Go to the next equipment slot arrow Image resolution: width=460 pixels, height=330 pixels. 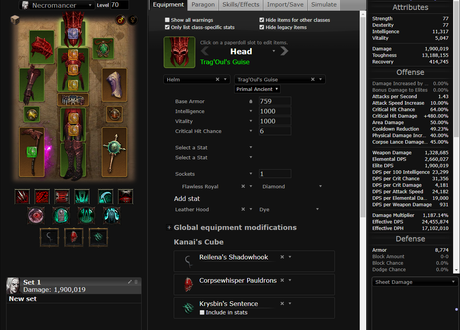284,51
